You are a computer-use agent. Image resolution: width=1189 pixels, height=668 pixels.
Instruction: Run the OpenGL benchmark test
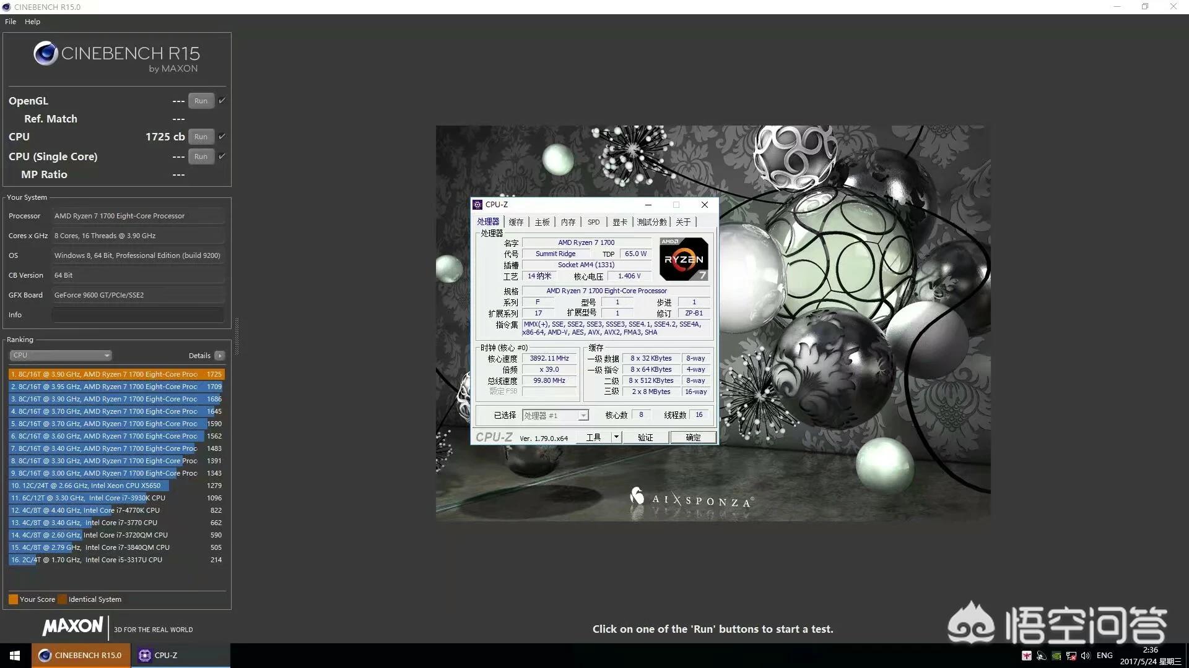point(201,101)
